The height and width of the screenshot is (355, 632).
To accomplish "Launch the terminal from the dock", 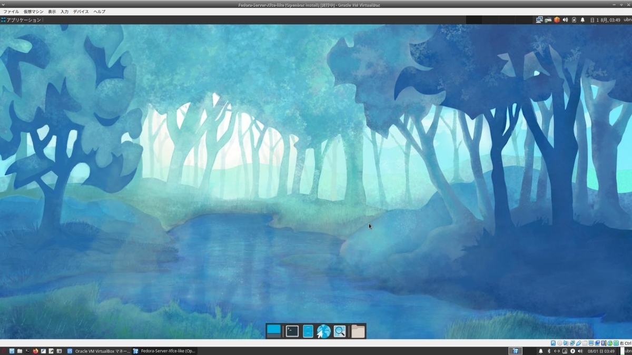I will [292, 331].
